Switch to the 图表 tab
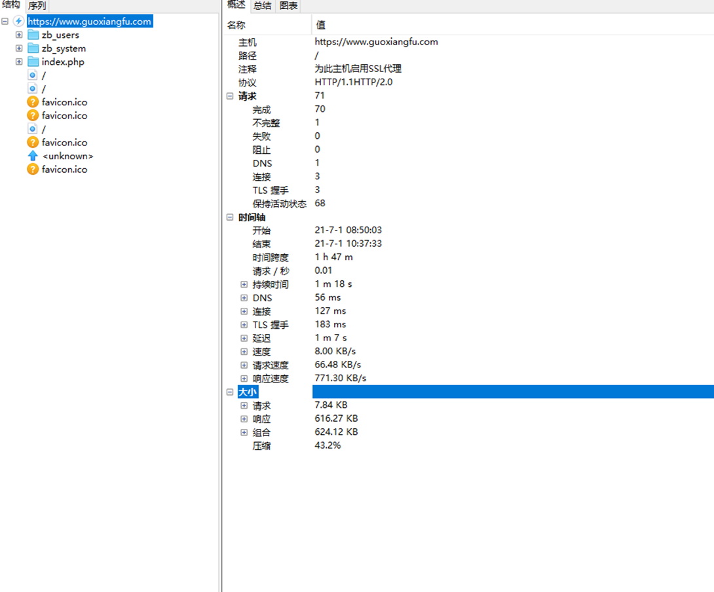Viewport: 714px width, 592px height. pyautogui.click(x=288, y=5)
